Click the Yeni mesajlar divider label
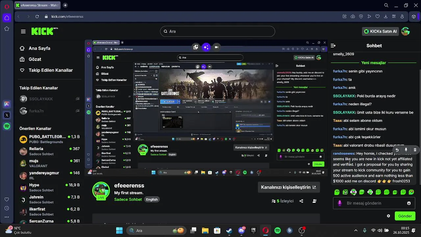This screenshot has height=237, width=421. (x=373, y=63)
